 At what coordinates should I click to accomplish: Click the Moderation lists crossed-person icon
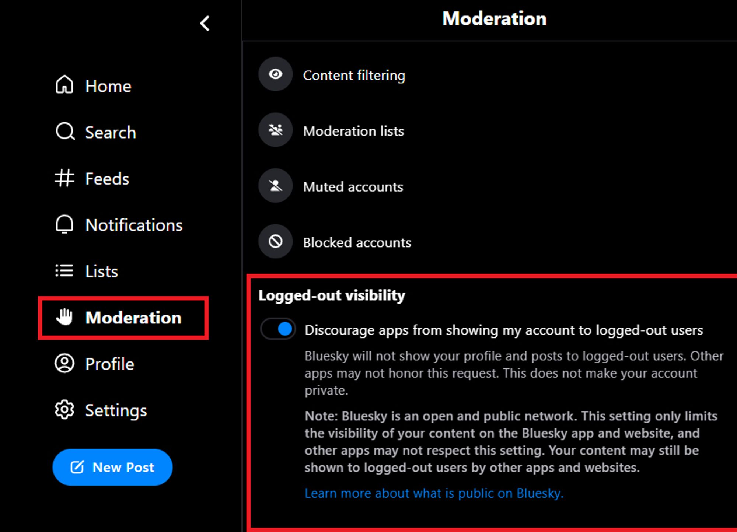tap(276, 130)
